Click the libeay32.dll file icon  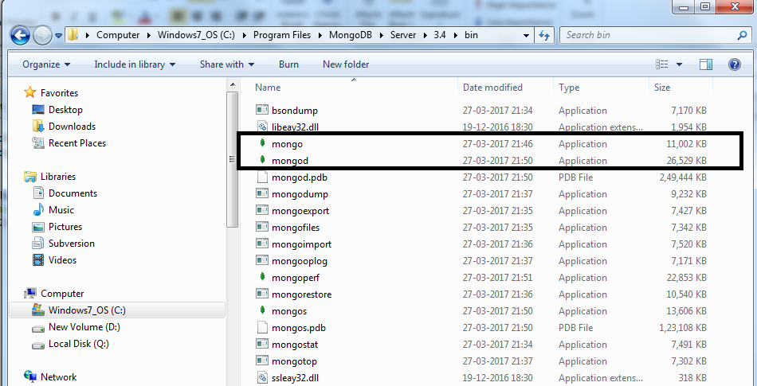pyautogui.click(x=261, y=127)
